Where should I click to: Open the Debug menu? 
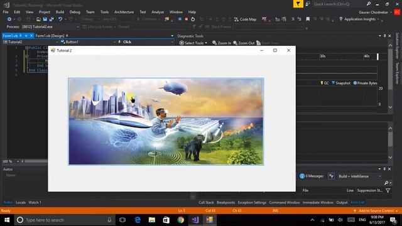coord(75,12)
